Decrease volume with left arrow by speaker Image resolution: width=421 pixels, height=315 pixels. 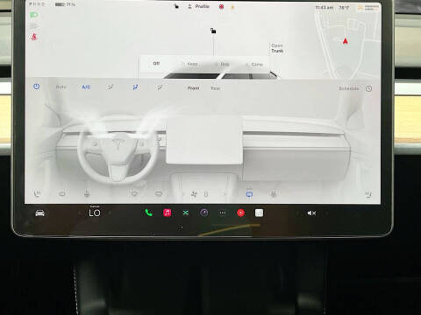point(297,213)
